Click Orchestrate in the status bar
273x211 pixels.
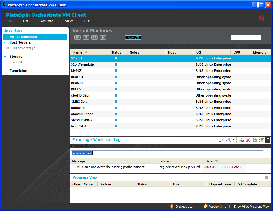point(181,207)
